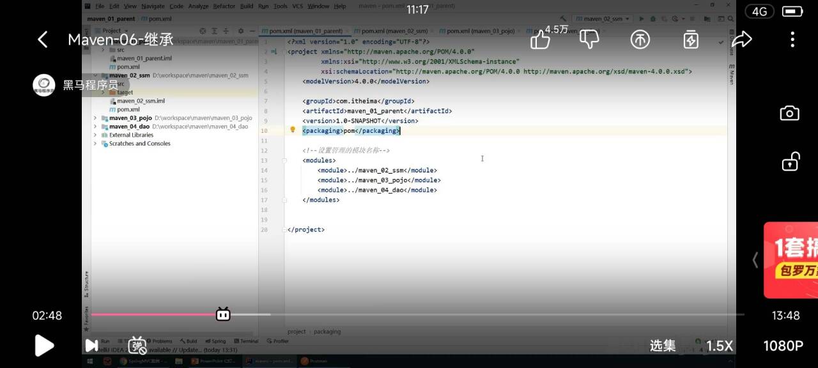Expand the target folder node

(103, 93)
